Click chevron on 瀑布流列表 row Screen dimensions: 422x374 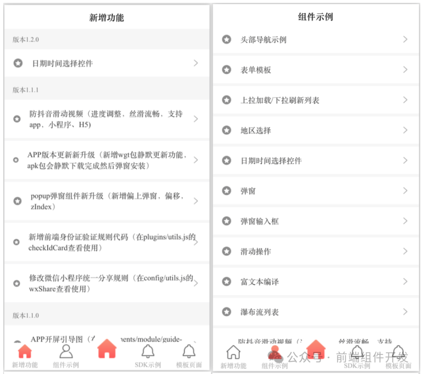pyautogui.click(x=405, y=312)
